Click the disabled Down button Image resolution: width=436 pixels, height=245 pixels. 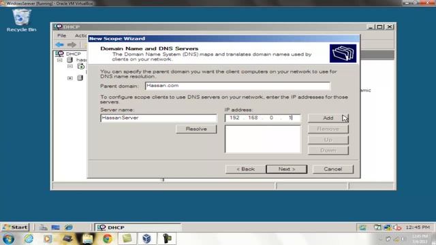tap(328, 150)
